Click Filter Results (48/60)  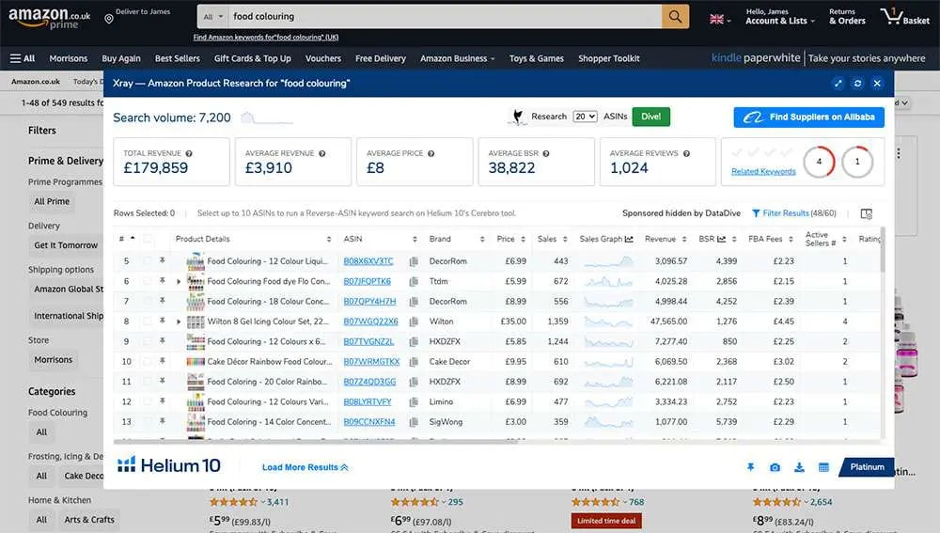click(x=793, y=212)
